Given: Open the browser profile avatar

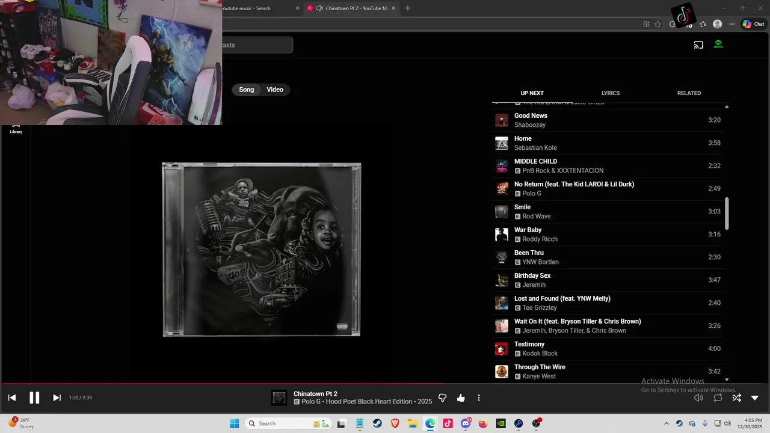Looking at the screenshot, I should pos(717,24).
